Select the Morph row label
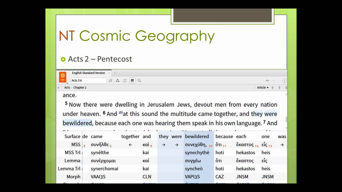 click(73, 177)
